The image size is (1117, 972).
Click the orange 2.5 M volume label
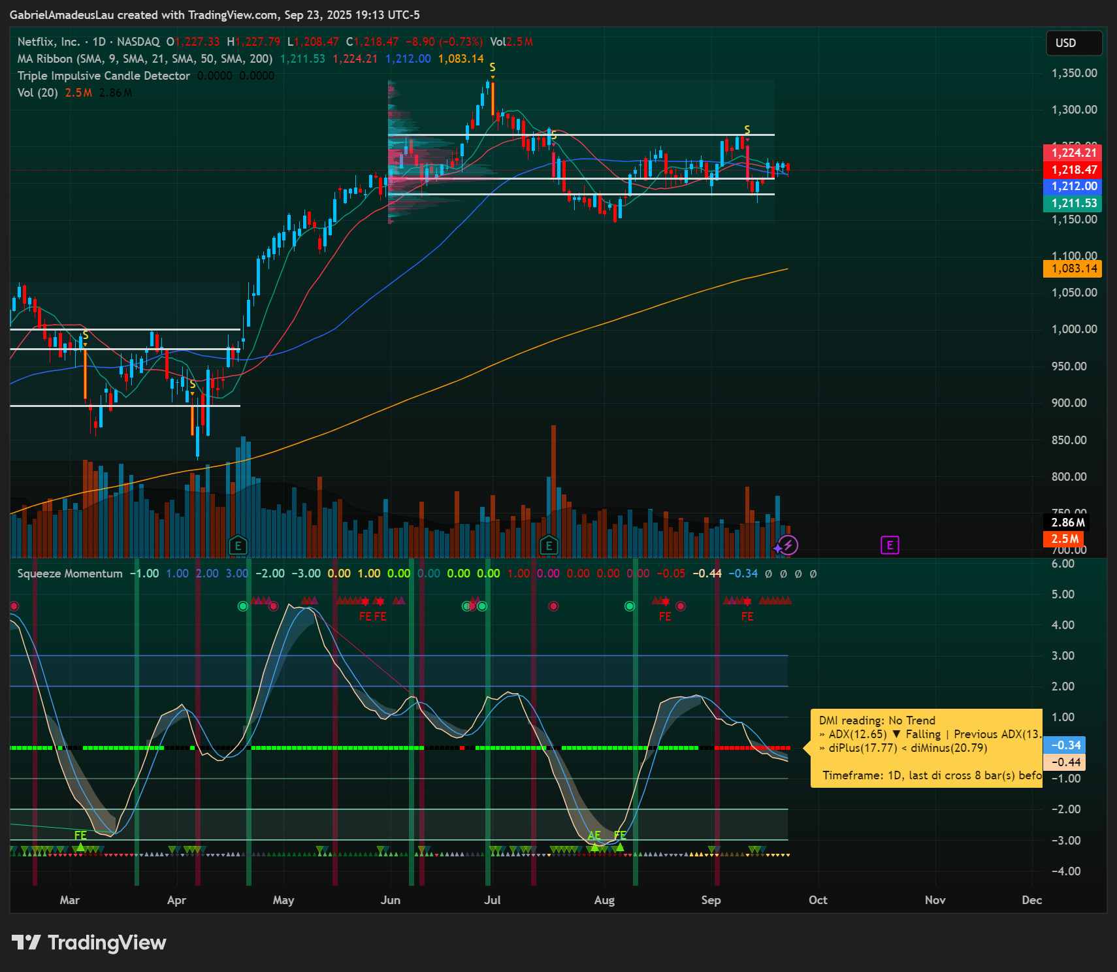[x=1063, y=539]
